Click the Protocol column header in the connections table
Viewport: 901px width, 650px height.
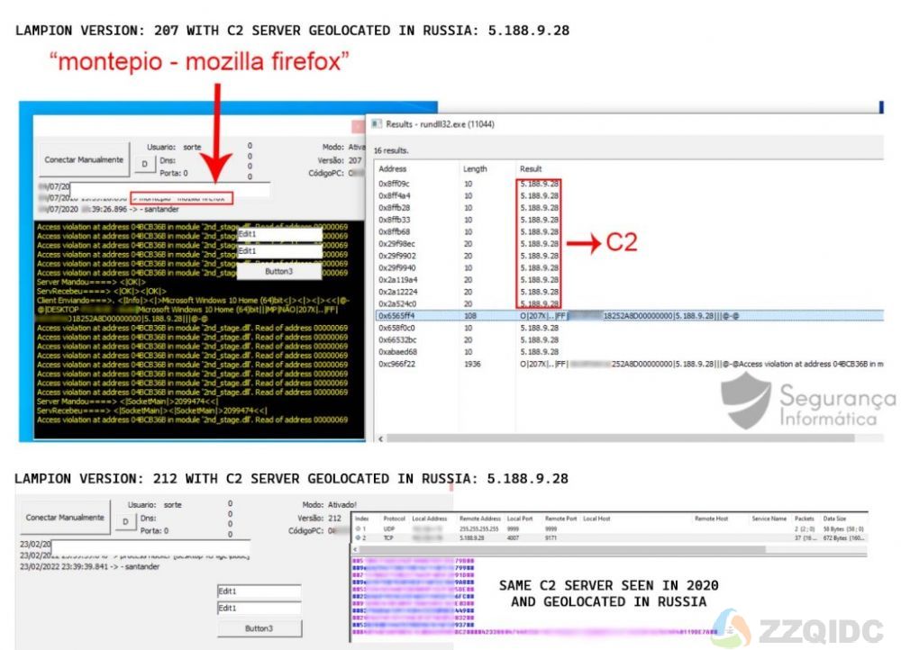point(395,519)
